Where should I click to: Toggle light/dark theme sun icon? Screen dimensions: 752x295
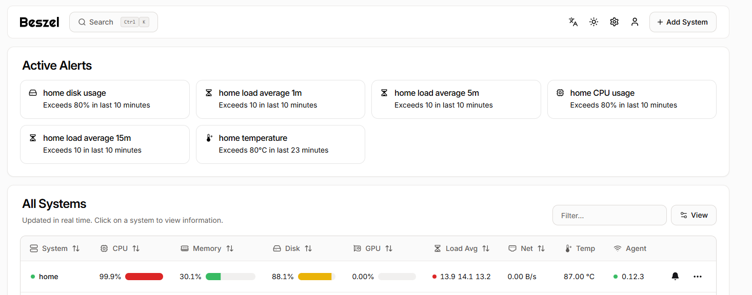[593, 22]
